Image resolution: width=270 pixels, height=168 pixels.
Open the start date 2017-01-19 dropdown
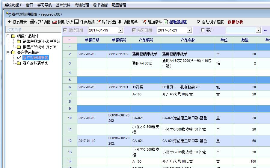pos(120,30)
